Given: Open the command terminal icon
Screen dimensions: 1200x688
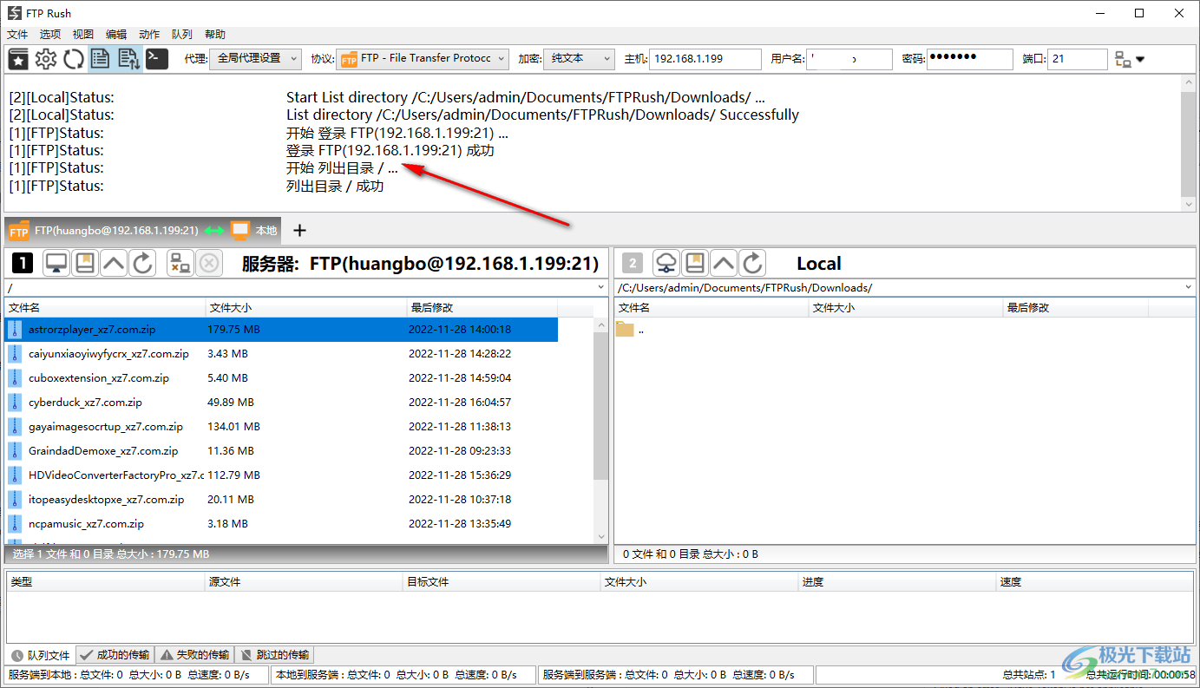Looking at the screenshot, I should (156, 58).
